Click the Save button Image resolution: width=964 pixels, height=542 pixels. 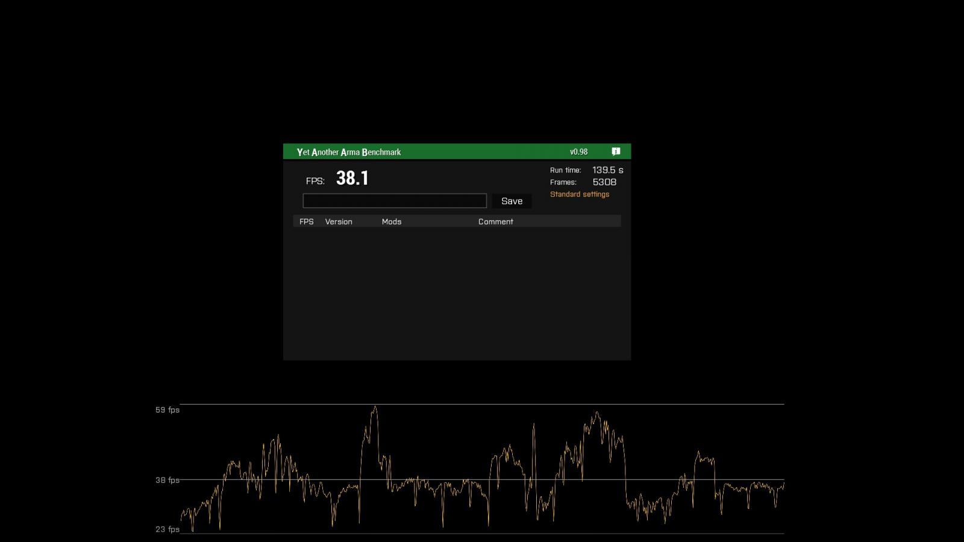pyautogui.click(x=512, y=201)
